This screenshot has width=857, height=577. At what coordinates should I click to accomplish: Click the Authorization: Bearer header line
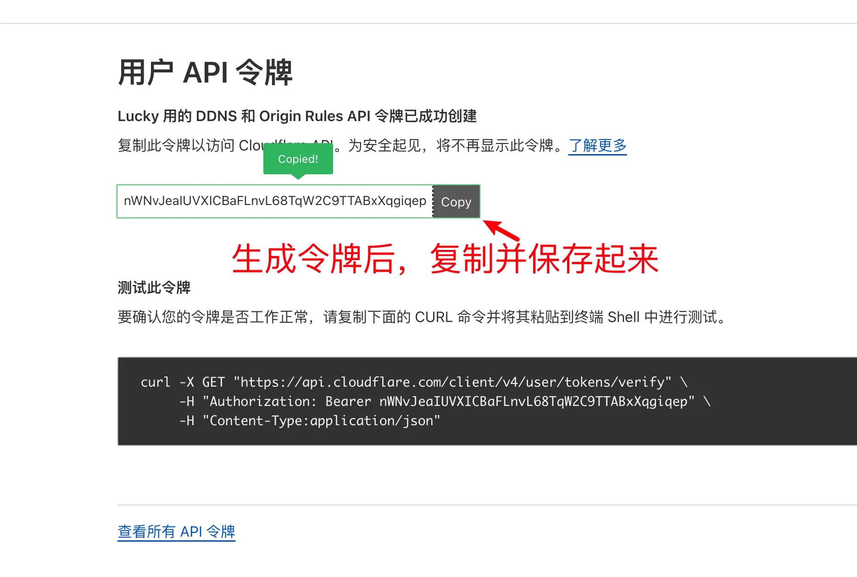point(445,401)
